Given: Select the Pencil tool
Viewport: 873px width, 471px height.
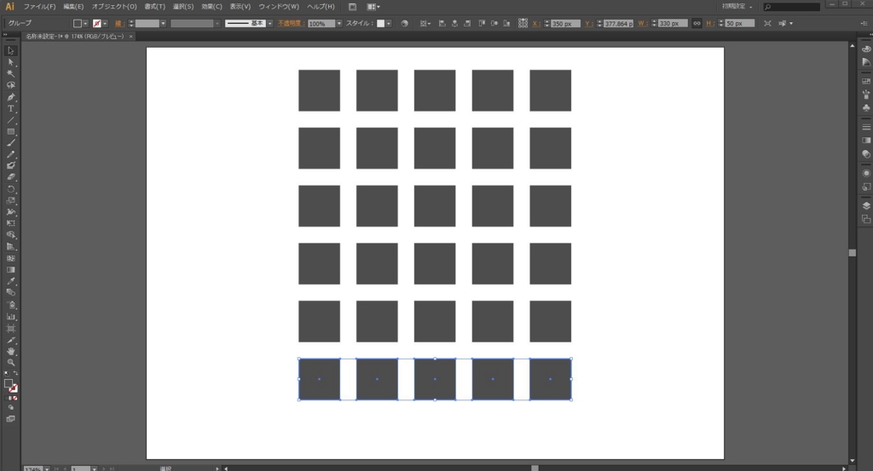Looking at the screenshot, I should [10, 155].
